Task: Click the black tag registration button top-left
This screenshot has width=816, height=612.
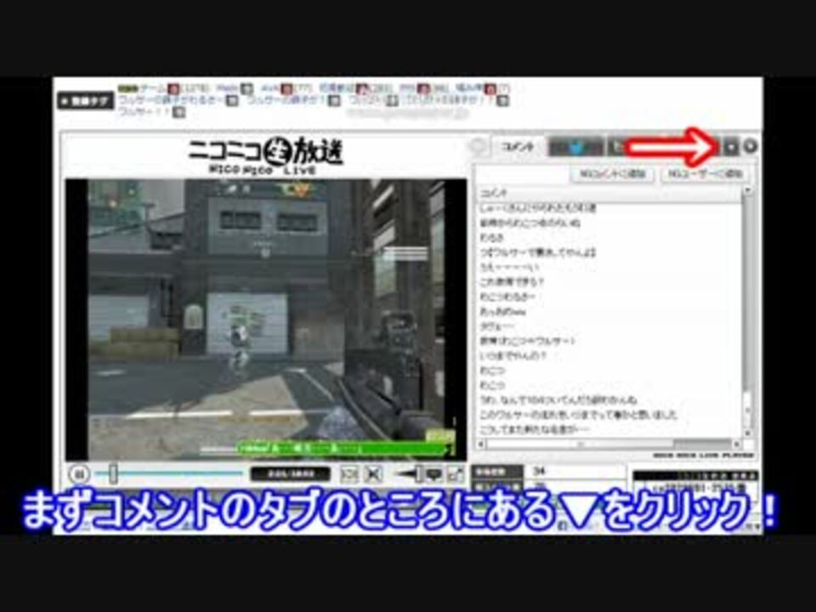Action: click(x=85, y=101)
